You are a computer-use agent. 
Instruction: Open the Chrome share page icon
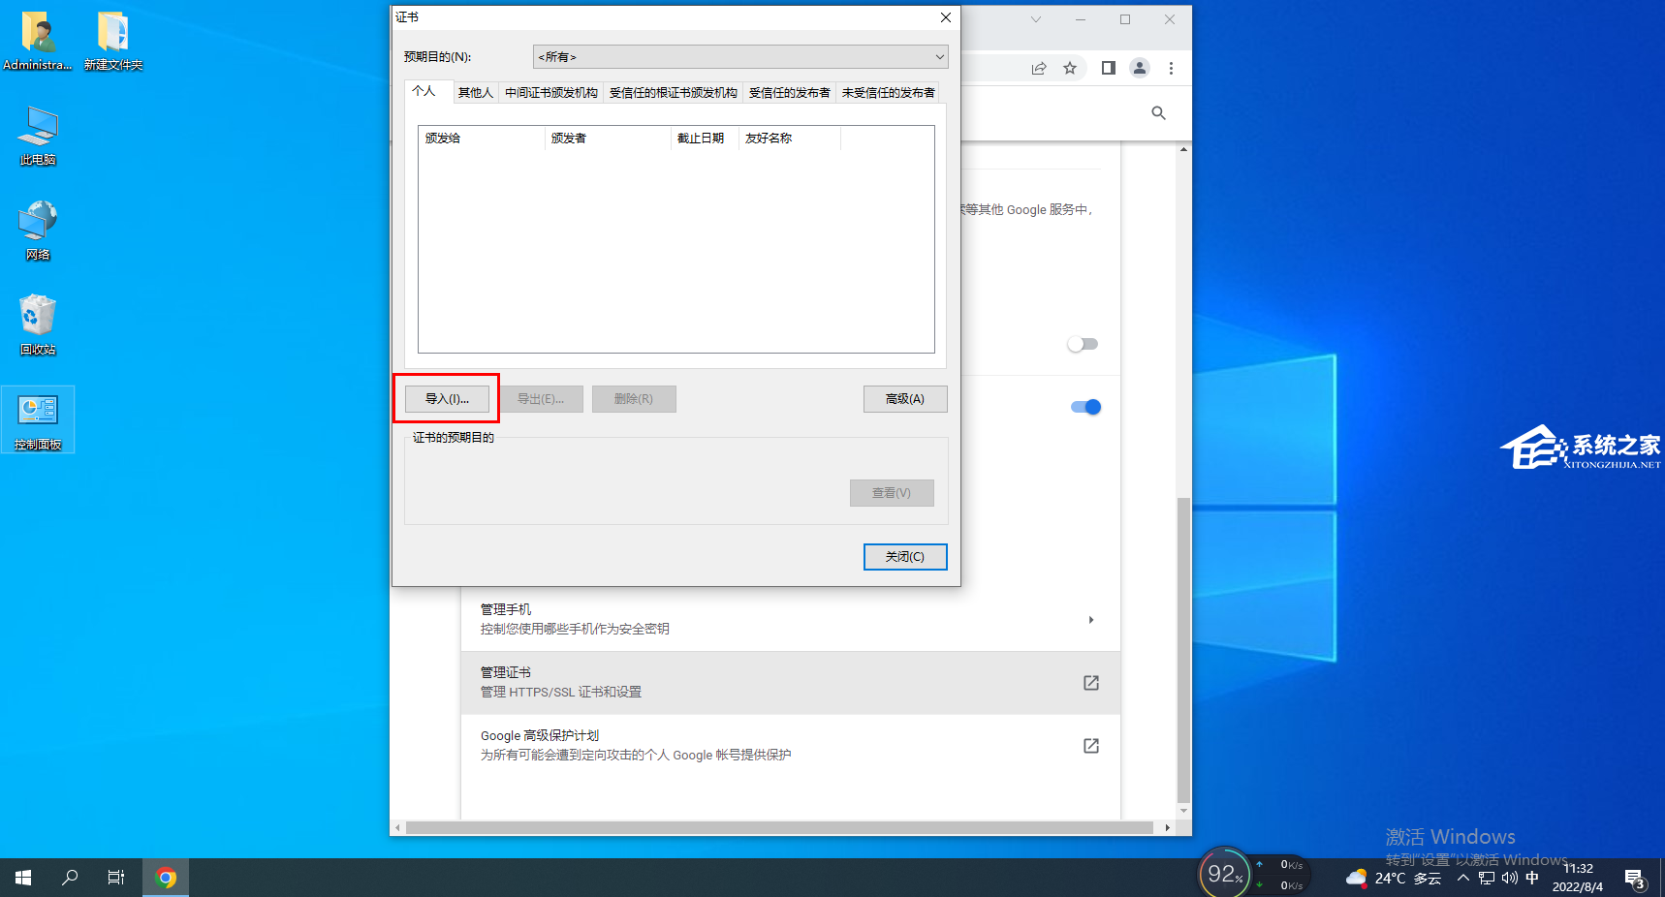point(1039,68)
